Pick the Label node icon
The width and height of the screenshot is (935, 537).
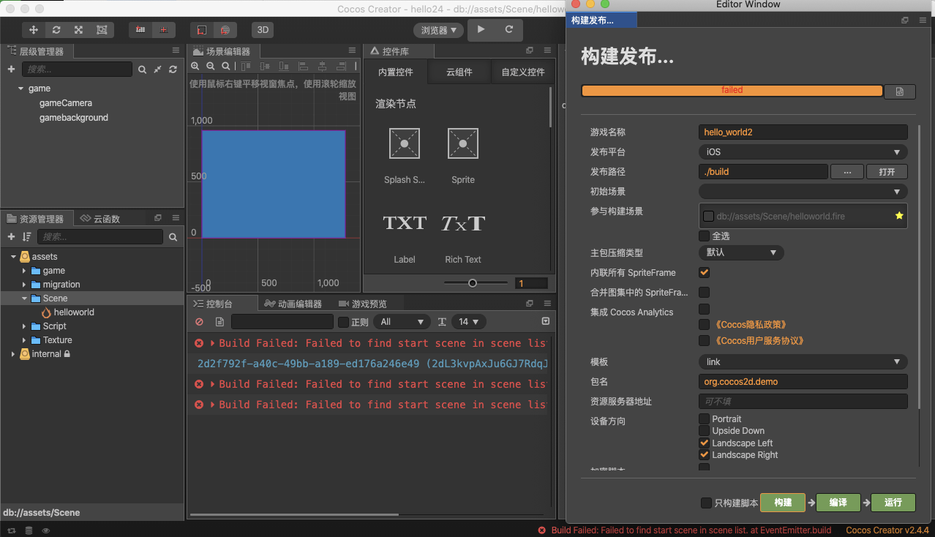(405, 223)
